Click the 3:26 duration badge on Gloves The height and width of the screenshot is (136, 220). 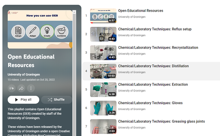click(x=112, y=113)
